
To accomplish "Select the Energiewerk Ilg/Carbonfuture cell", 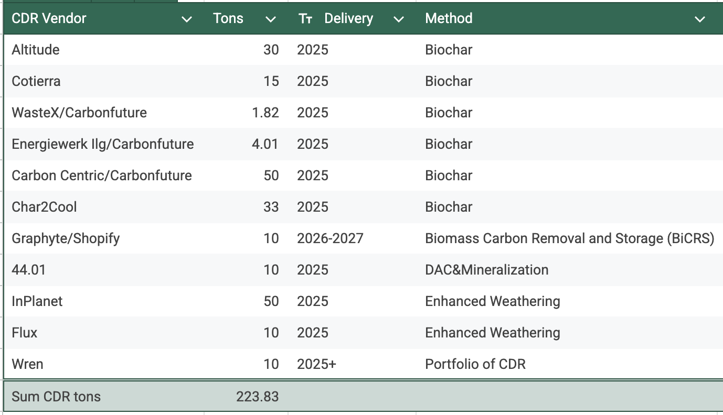I will pyautogui.click(x=104, y=144).
